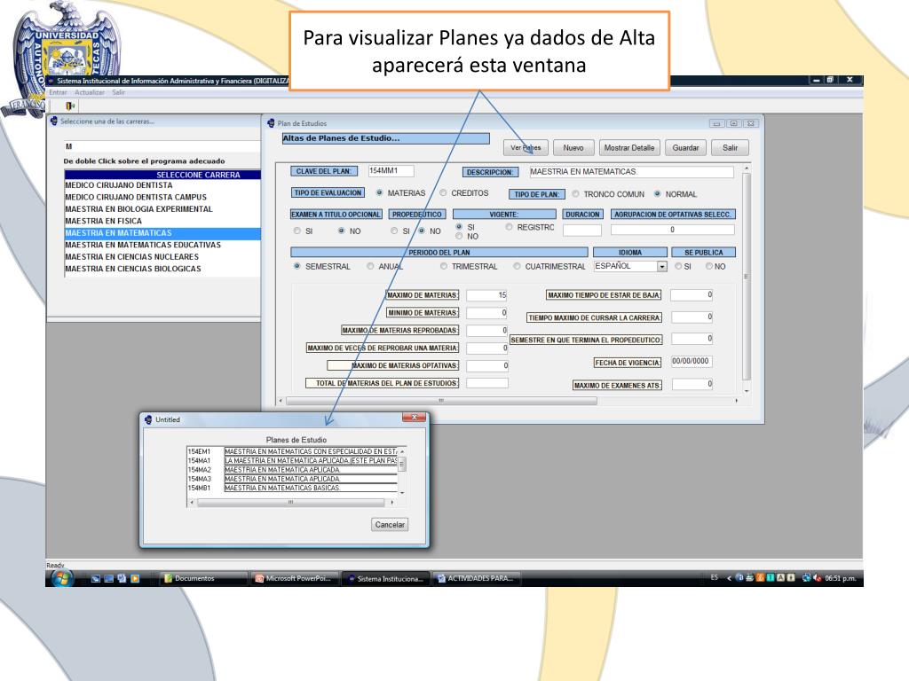The height and width of the screenshot is (681, 909).
Task: Click the Plan de Estudios horizontal scrollbar
Action: click(x=509, y=400)
